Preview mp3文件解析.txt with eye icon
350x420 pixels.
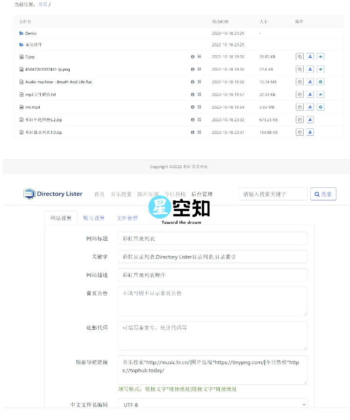pyautogui.click(x=321, y=94)
